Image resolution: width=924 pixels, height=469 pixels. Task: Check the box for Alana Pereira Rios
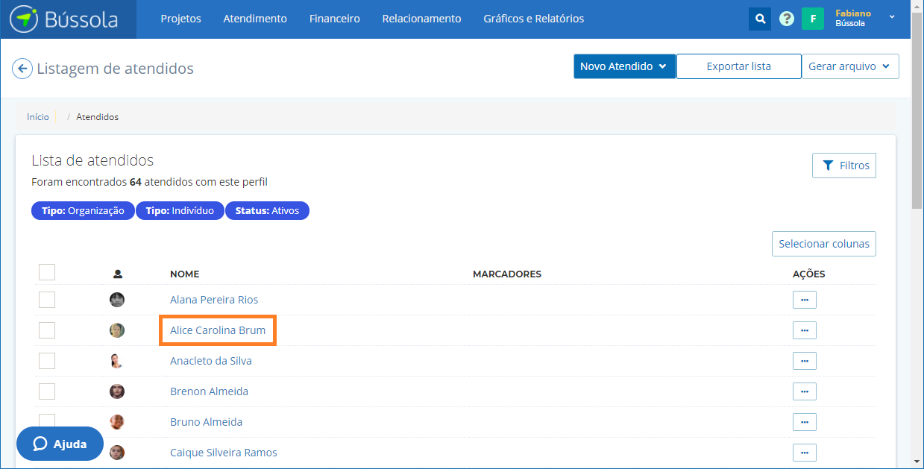(47, 300)
